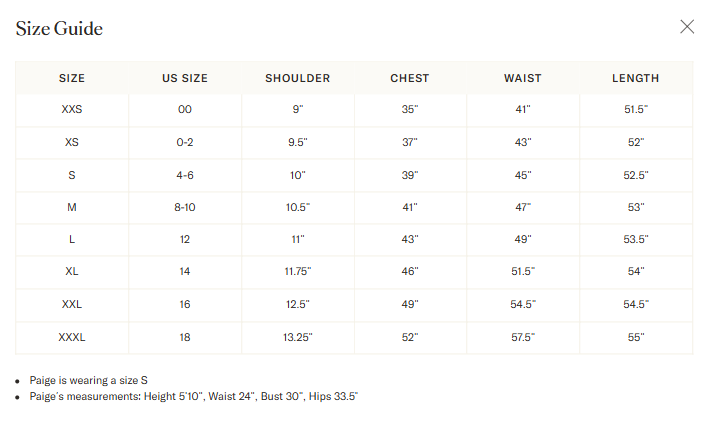The width and height of the screenshot is (710, 421).
Task: Click the WAIST column header
Action: pos(523,78)
